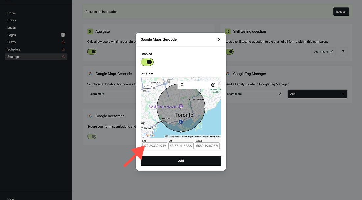Click the Toronto label on the map
362x200 pixels.
pyautogui.click(x=184, y=115)
